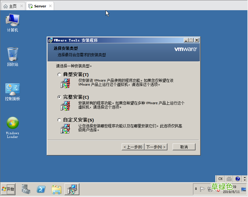Open the CH input language selector
This screenshot has height=197, width=248.
point(220,179)
